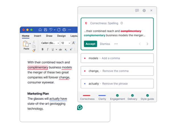179x128 pixels.
Task: Open the Word home icon
Action: [x=40, y=30]
